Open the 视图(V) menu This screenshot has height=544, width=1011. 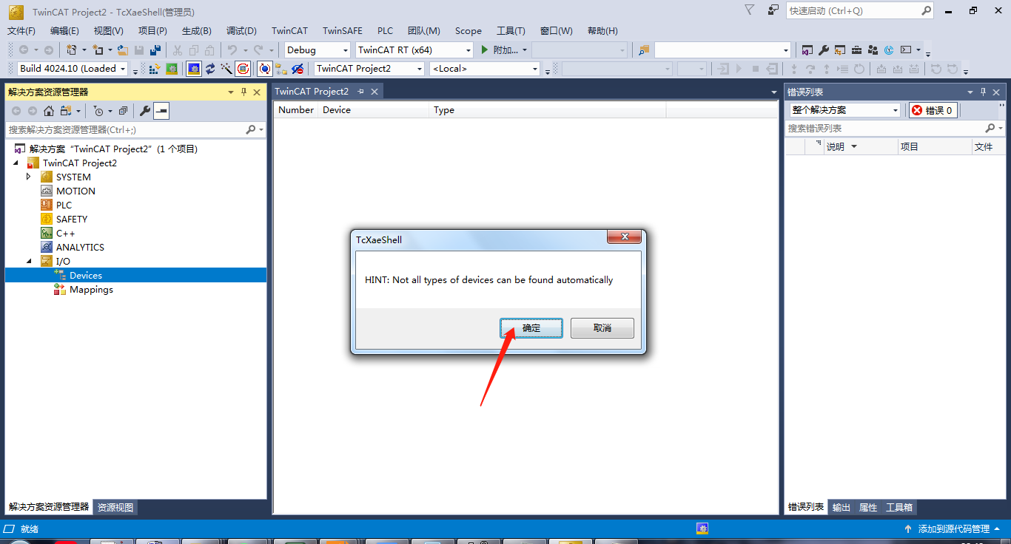[x=108, y=30]
